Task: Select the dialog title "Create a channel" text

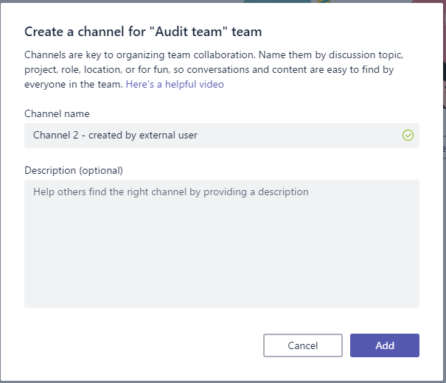Action: coord(74,32)
